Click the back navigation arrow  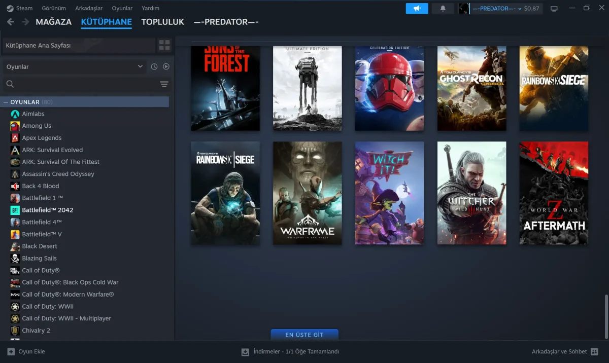(x=10, y=22)
